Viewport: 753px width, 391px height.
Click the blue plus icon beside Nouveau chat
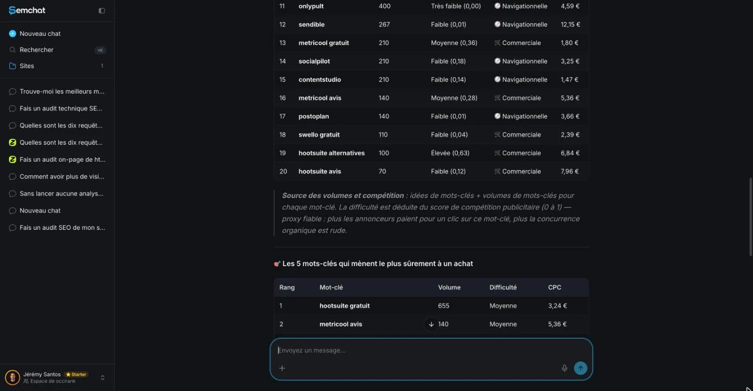[13, 34]
